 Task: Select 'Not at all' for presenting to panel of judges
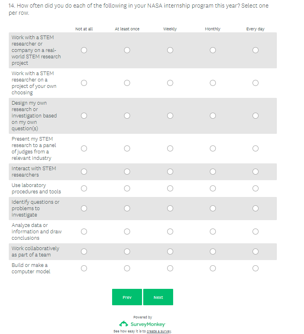coord(84,149)
